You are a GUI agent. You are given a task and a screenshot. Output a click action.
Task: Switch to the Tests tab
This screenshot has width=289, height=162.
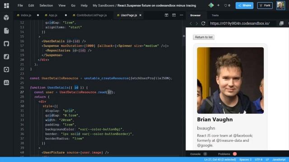tap(215, 15)
